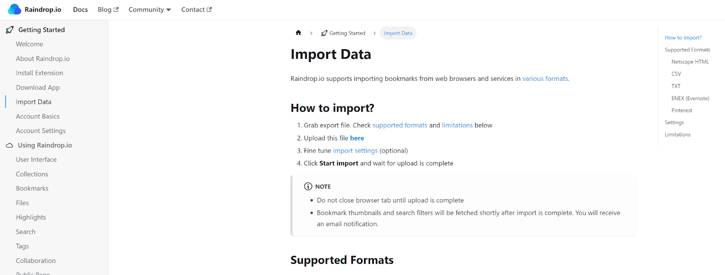Click the rocket icon beside Getting Started

point(10,30)
